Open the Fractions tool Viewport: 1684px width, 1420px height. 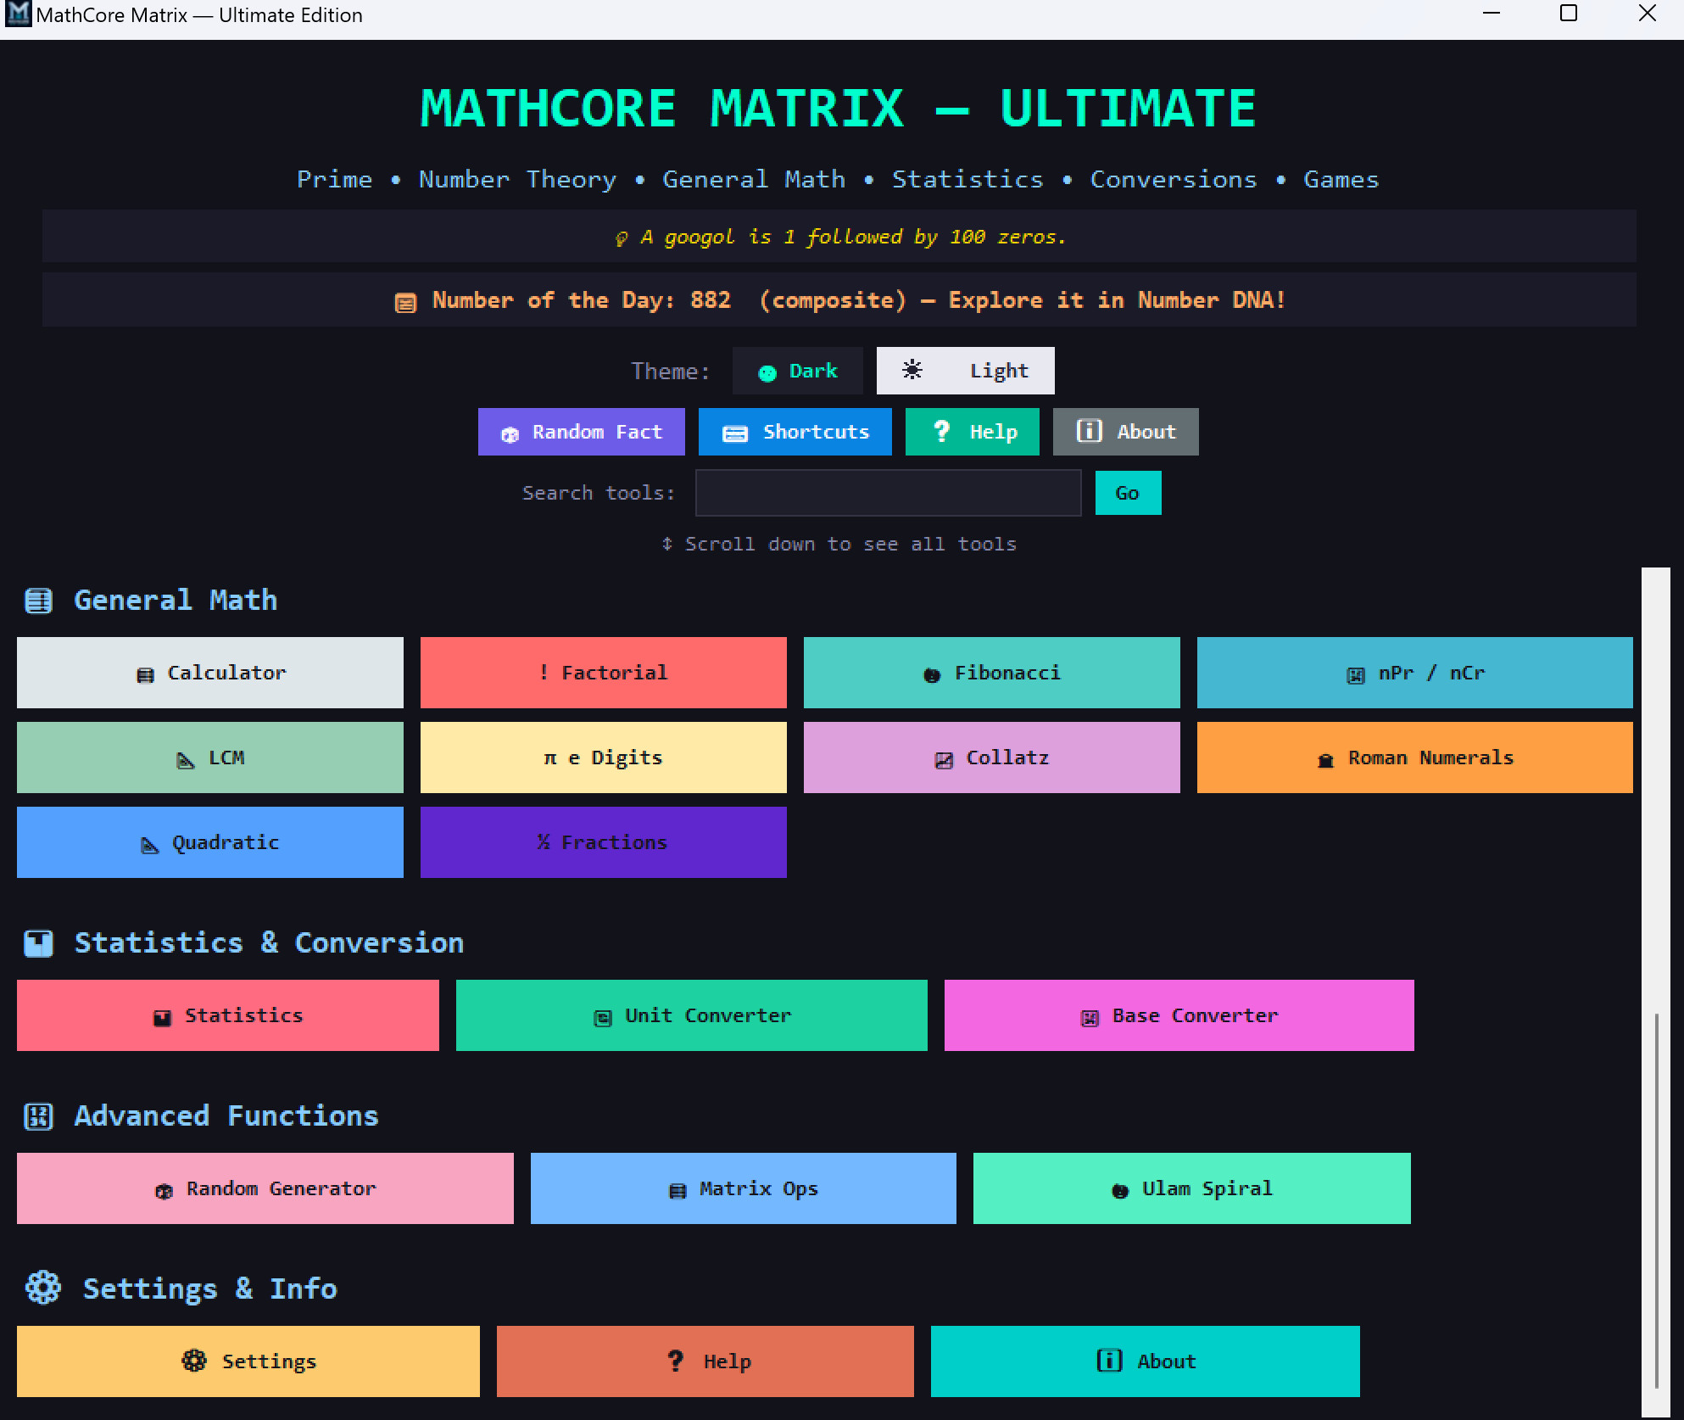pyautogui.click(x=604, y=842)
